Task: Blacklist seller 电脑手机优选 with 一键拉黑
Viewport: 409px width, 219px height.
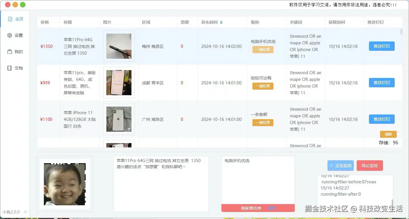Action: pos(262,50)
